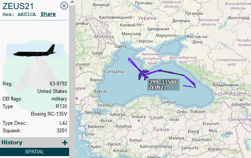Screen dimensions: 251x158
Task: Open the SPATIAL section tab
Action: click(x=34, y=152)
